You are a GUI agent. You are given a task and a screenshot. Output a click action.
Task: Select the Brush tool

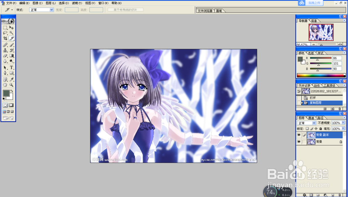[x=11, y=45]
